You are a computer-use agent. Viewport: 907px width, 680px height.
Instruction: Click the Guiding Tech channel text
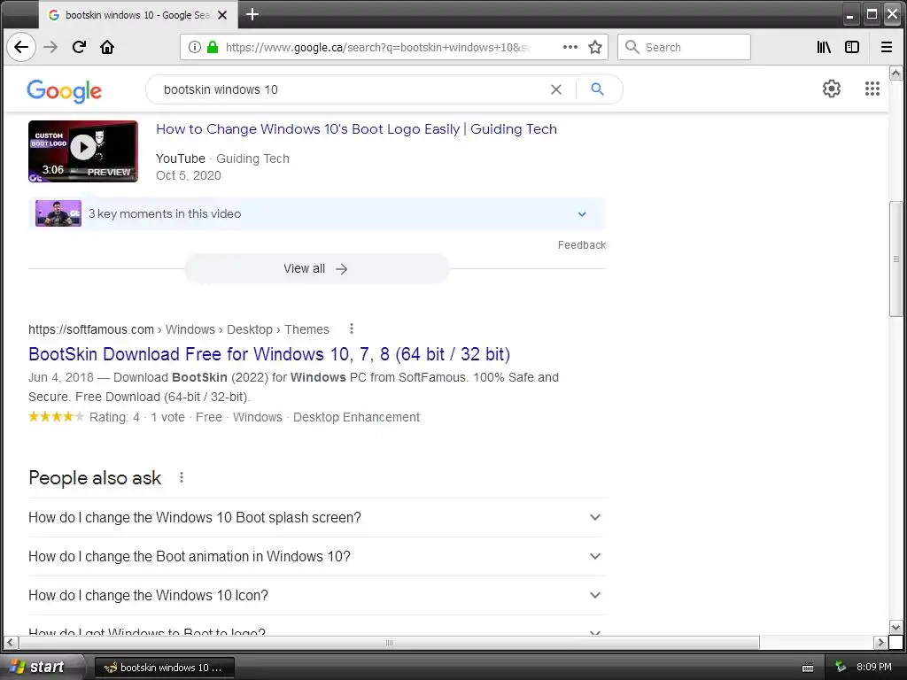(252, 158)
